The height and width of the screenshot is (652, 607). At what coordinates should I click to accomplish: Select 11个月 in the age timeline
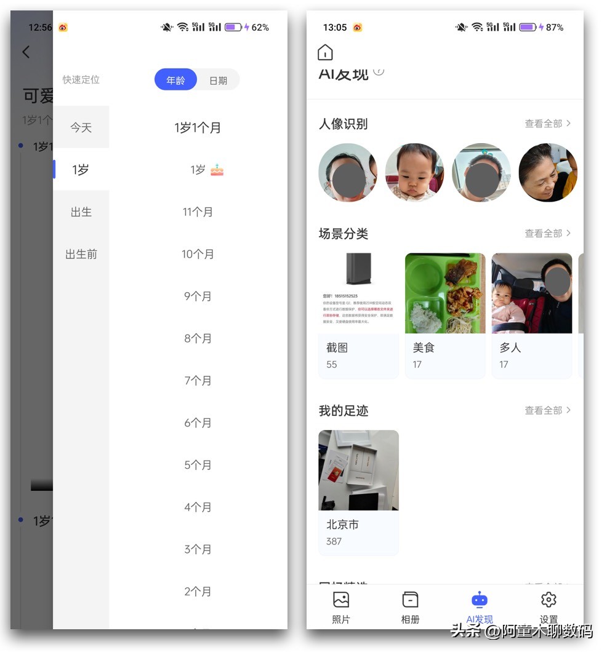198,212
